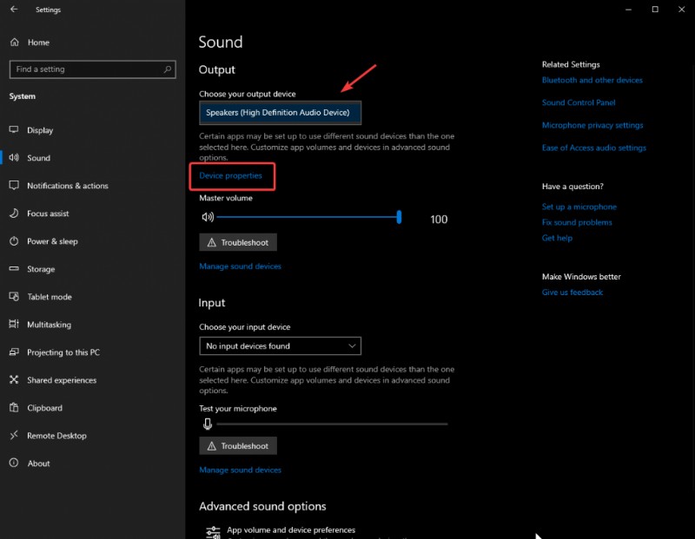Image resolution: width=695 pixels, height=539 pixels.
Task: Open the output device dropdown
Action: pos(280,112)
